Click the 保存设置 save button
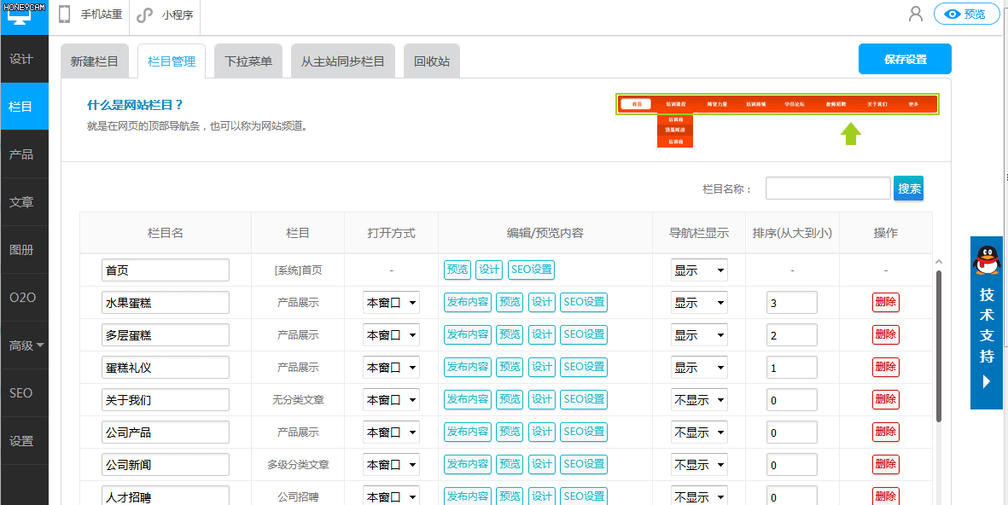This screenshot has height=505, width=1008. 905,60
